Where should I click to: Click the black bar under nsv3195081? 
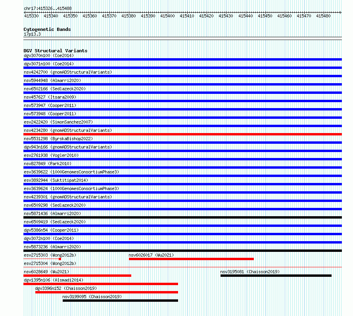[276, 276]
